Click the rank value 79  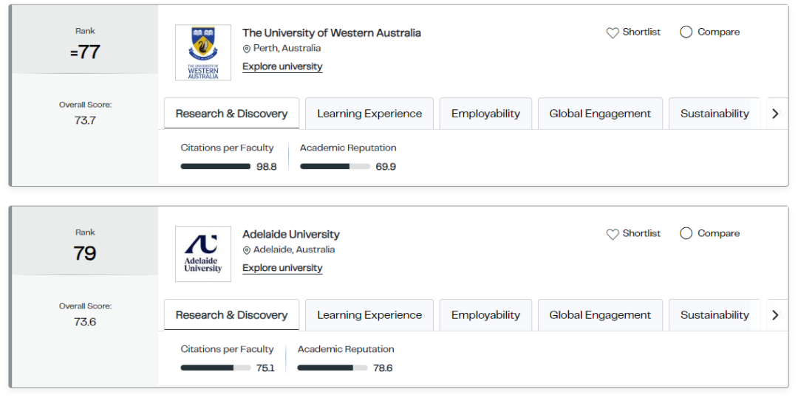85,253
